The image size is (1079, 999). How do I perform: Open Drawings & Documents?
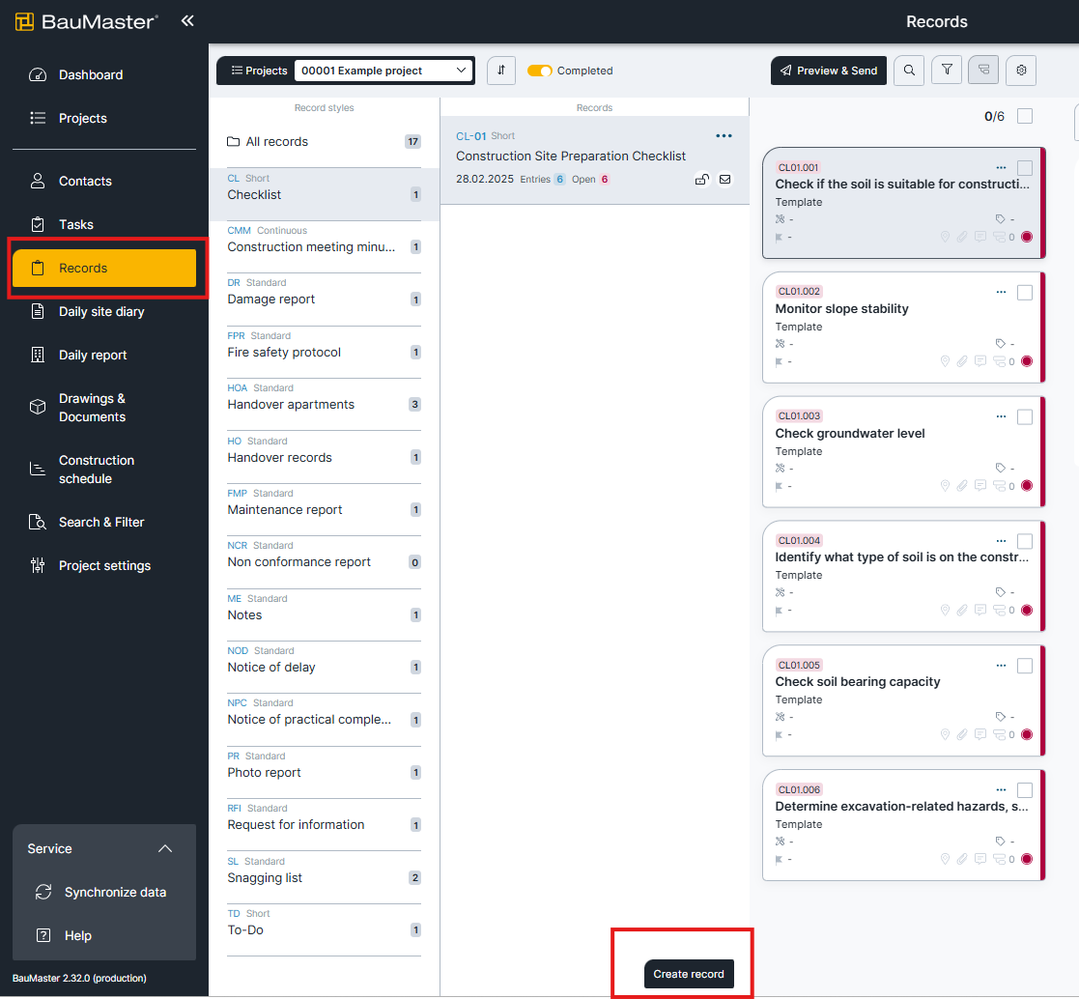(x=104, y=408)
